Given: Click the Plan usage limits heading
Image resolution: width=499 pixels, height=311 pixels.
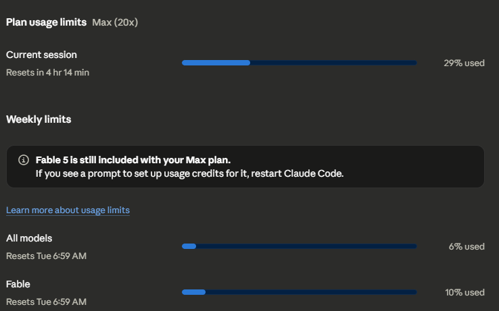Looking at the screenshot, I should (x=46, y=22).
